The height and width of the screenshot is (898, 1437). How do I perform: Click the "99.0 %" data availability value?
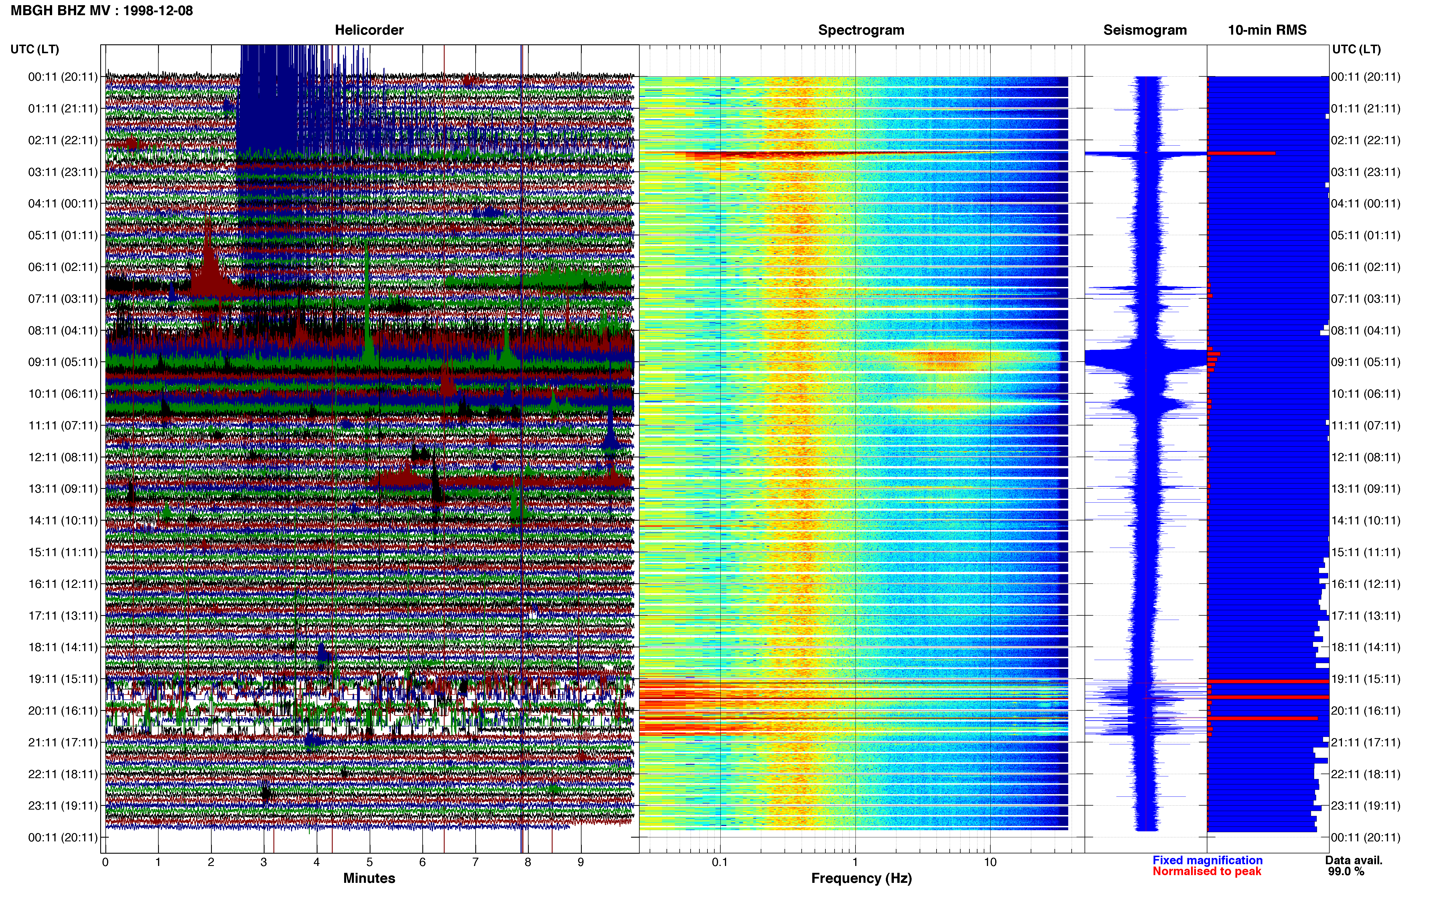coord(1346,871)
